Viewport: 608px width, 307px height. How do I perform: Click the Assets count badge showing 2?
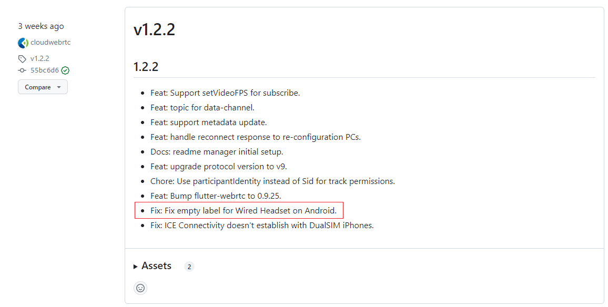pos(189,266)
